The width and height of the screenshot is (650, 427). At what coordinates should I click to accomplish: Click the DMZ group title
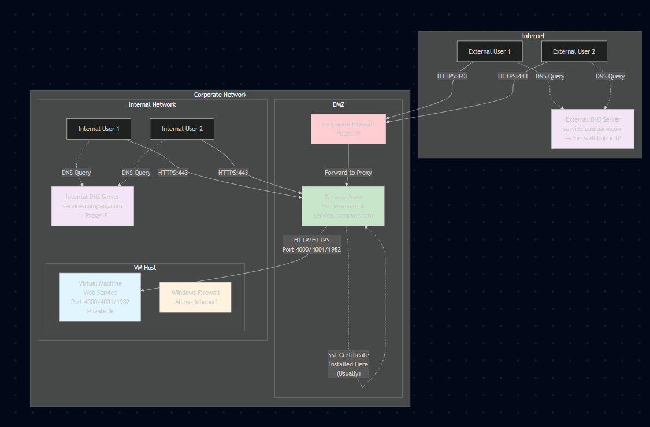pos(338,105)
